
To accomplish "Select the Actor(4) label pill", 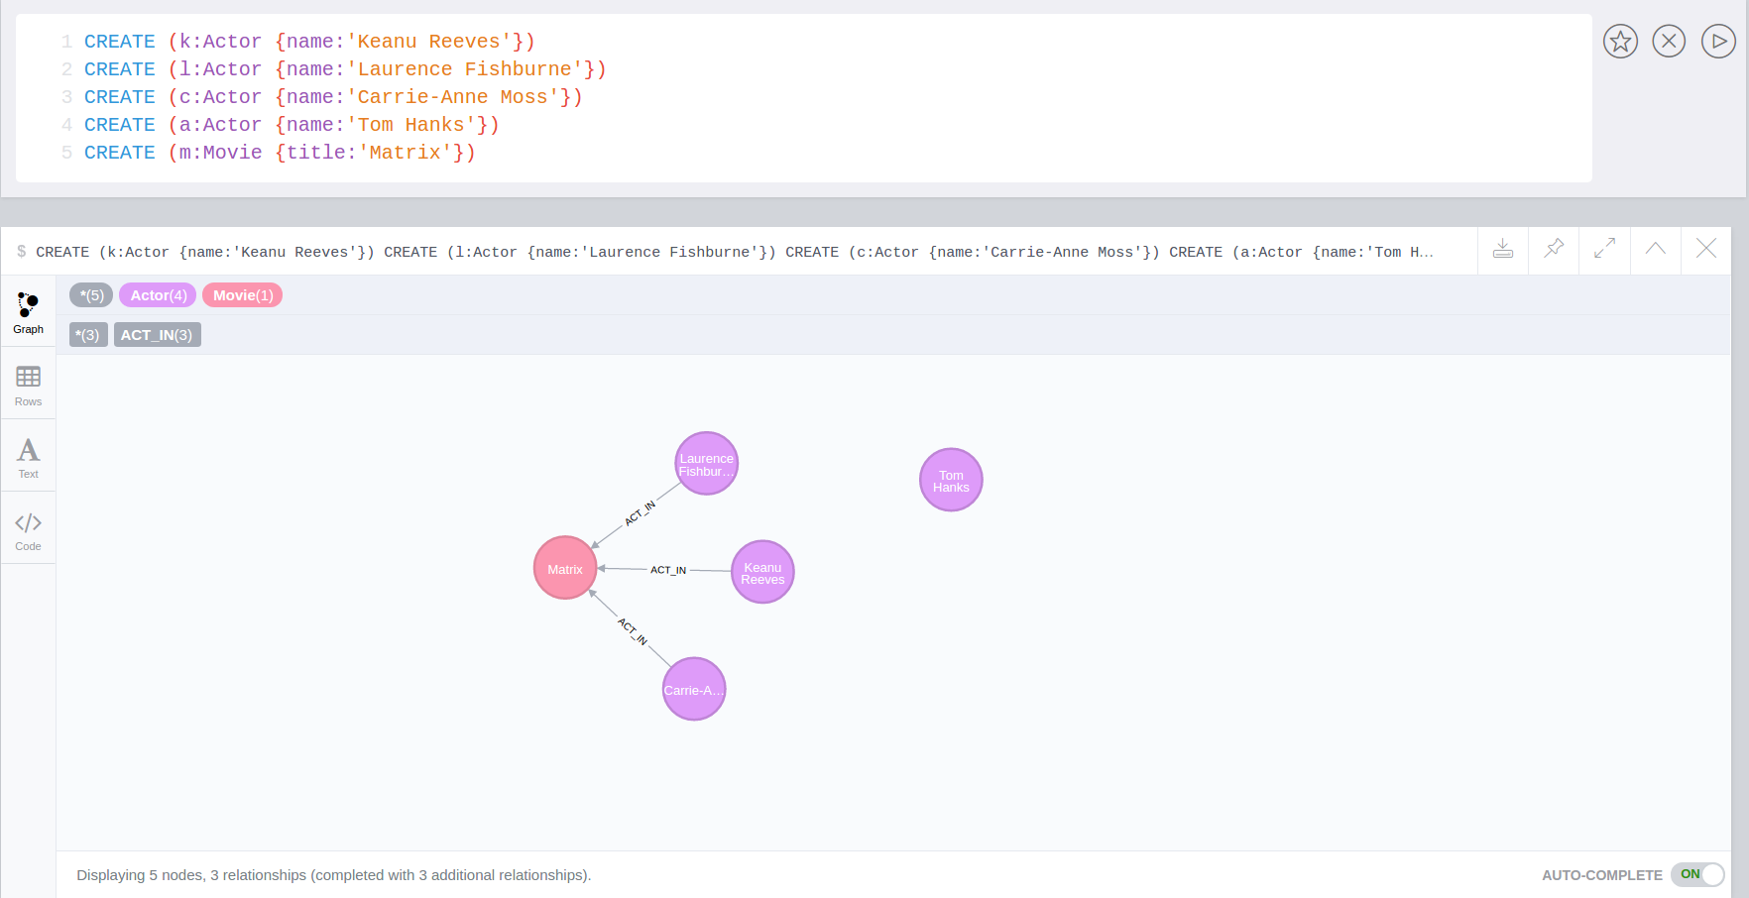I will [157, 294].
